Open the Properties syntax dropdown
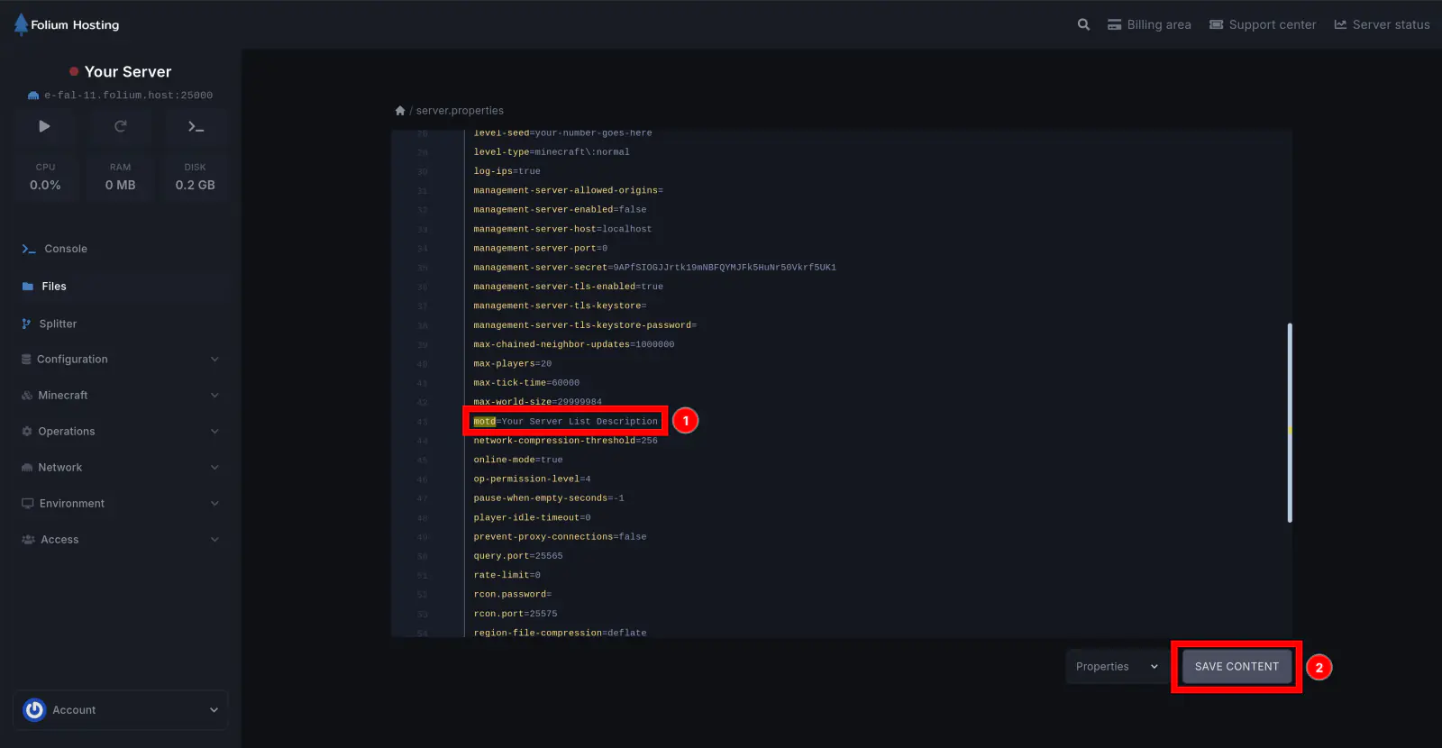The width and height of the screenshot is (1442, 748). [x=1116, y=667]
